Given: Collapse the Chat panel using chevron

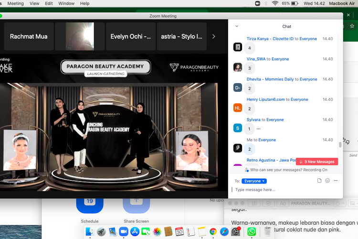Looking at the screenshot, I should 237,26.
